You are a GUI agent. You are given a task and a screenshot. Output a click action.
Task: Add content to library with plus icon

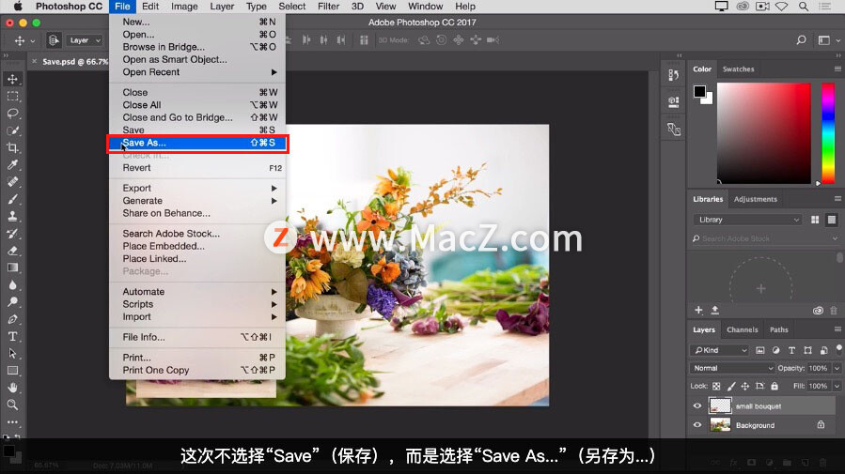point(698,310)
